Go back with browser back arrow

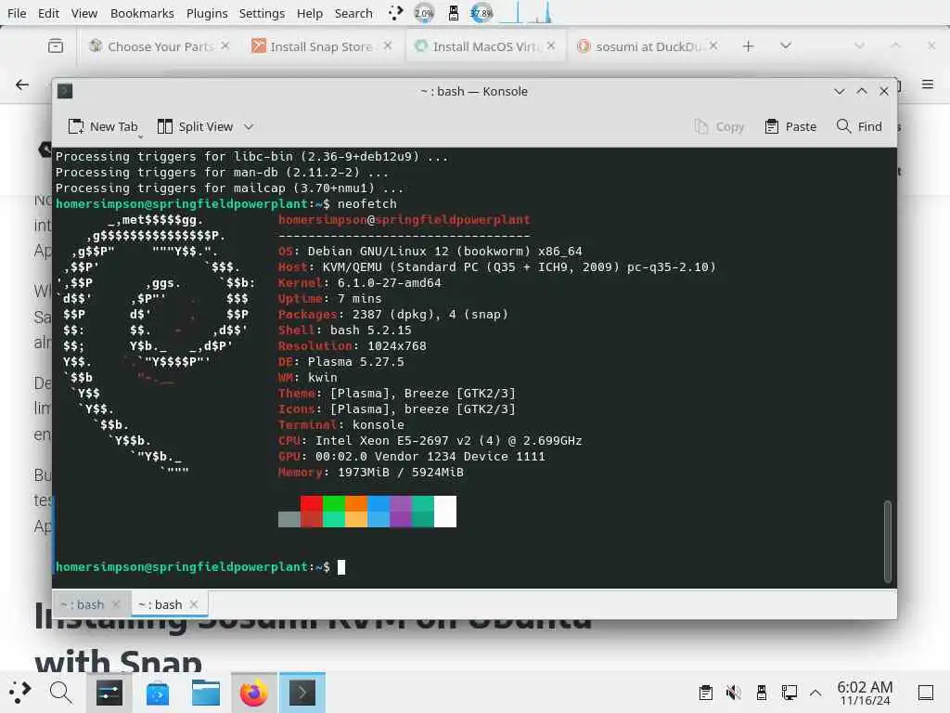point(22,84)
